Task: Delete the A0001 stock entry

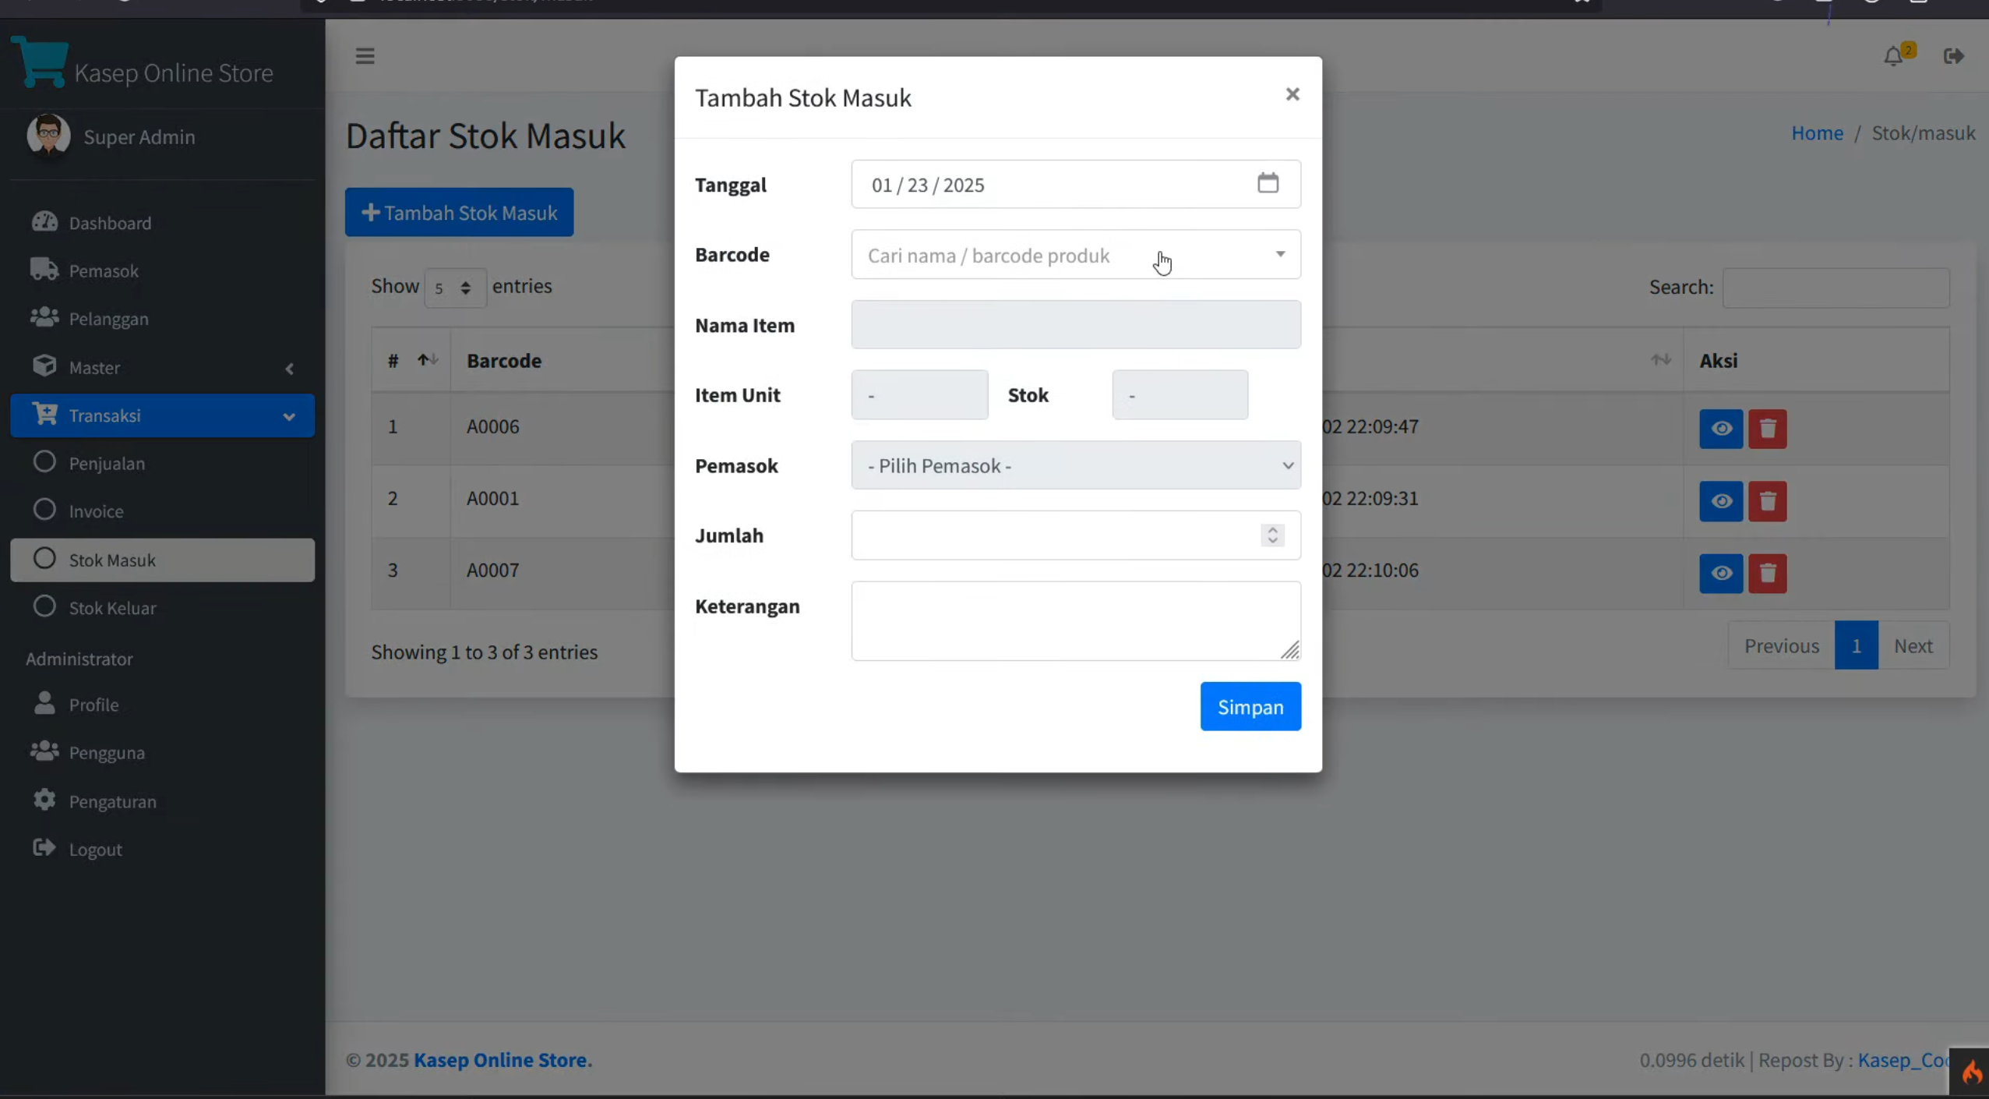Action: (x=1767, y=501)
